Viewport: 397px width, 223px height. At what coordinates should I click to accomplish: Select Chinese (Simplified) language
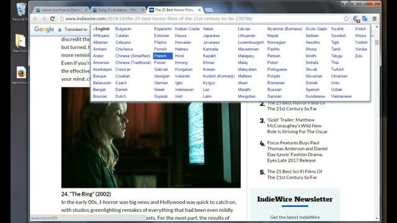coord(132,56)
